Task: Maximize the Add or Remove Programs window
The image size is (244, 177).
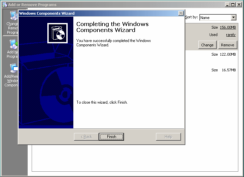Action: 233,5
